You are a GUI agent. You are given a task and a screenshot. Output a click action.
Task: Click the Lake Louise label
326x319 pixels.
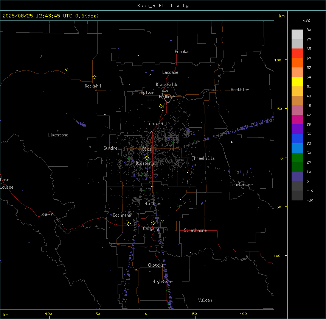pyautogui.click(x=7, y=183)
